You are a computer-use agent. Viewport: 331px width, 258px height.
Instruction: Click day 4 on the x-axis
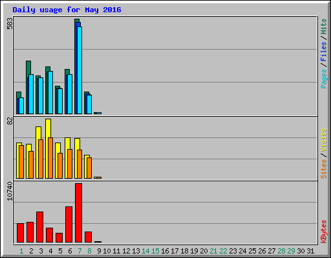[x=50, y=251]
